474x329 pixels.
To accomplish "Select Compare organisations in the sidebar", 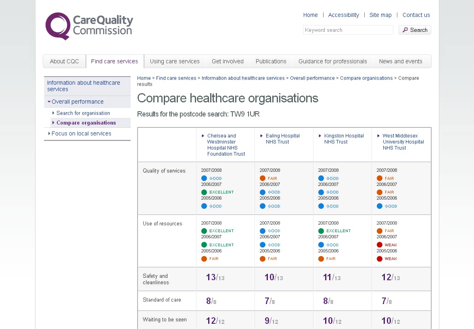I will pyautogui.click(x=86, y=123).
